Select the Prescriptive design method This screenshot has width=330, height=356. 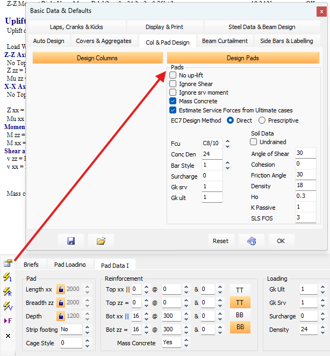coord(262,120)
